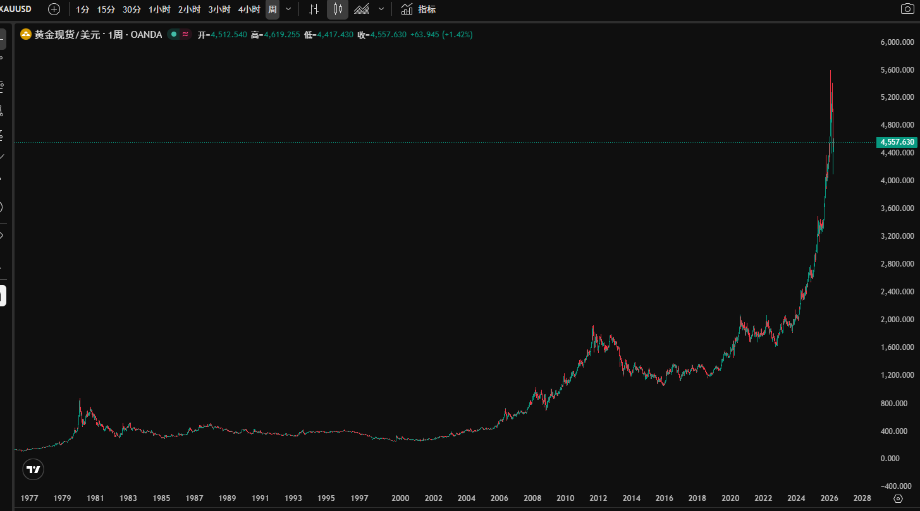Switch to the 4小时 timeframe
The image size is (920, 511).
[x=249, y=9]
